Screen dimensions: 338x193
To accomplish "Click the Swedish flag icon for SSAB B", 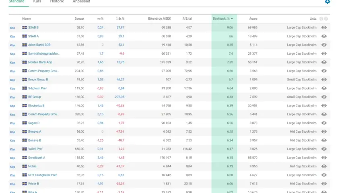I will coord(25,27).
